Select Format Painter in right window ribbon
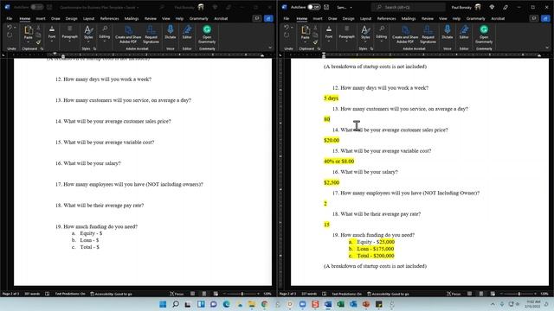554x311 pixels. pos(315,42)
